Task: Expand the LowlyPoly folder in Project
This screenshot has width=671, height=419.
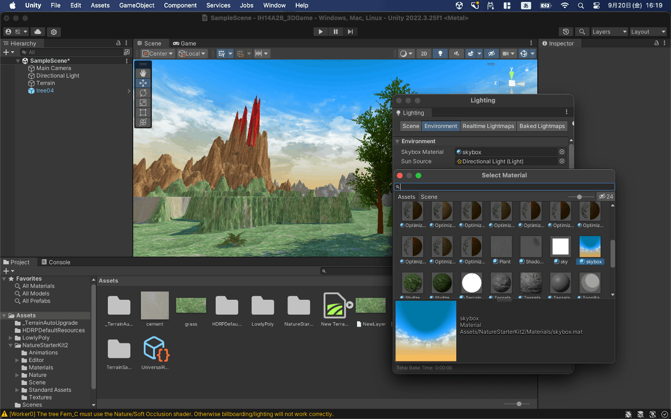Action: point(11,338)
